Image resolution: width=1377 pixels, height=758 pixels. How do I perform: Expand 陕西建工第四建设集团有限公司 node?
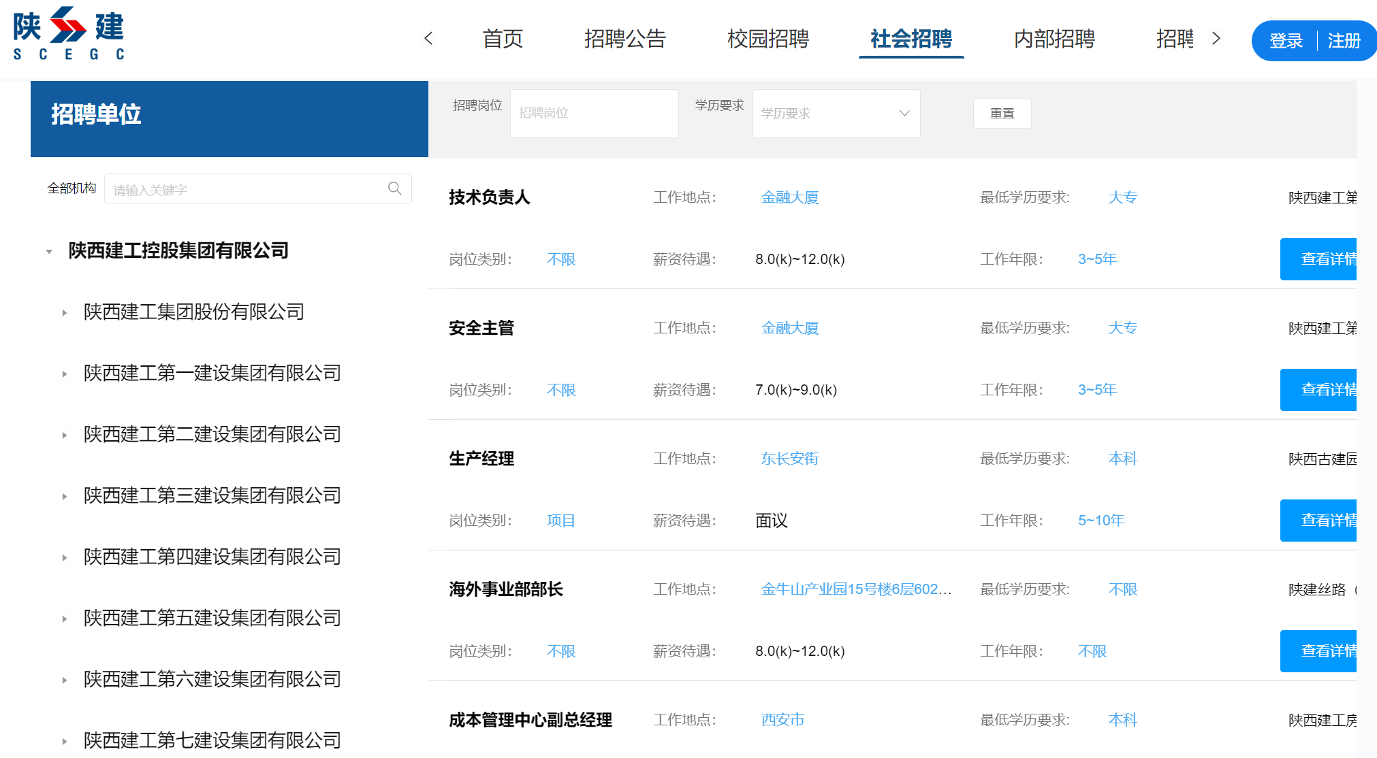[64, 558]
